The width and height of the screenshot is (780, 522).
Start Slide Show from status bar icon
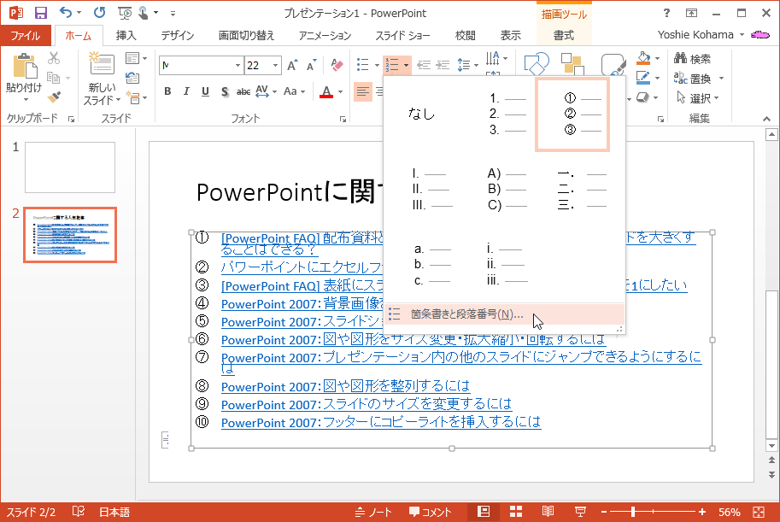coord(580,512)
